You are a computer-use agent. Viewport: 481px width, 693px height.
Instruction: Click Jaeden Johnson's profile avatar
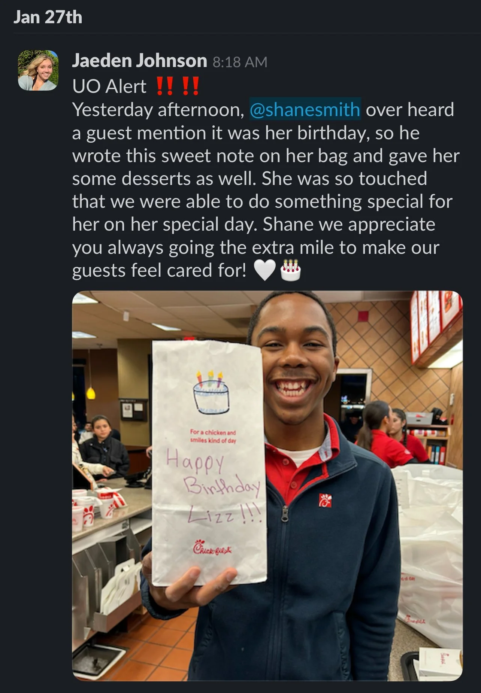(38, 70)
